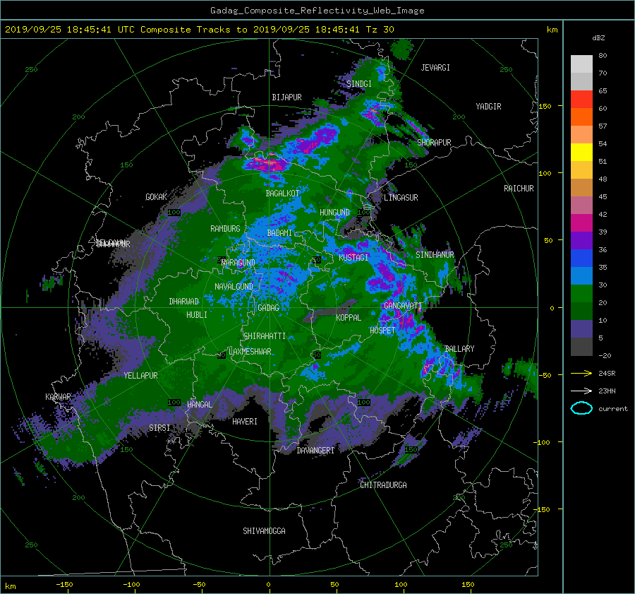Viewport: 635px width, 594px height.
Task: Select the red 60-65 dBZ legend swatch
Action: click(581, 100)
